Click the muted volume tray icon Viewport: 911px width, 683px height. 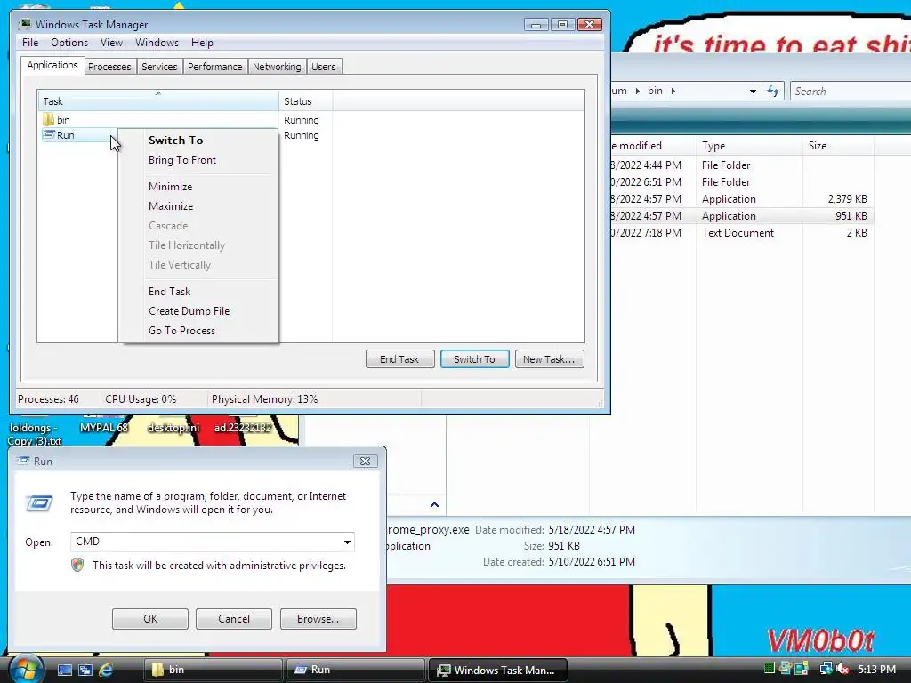point(842,669)
